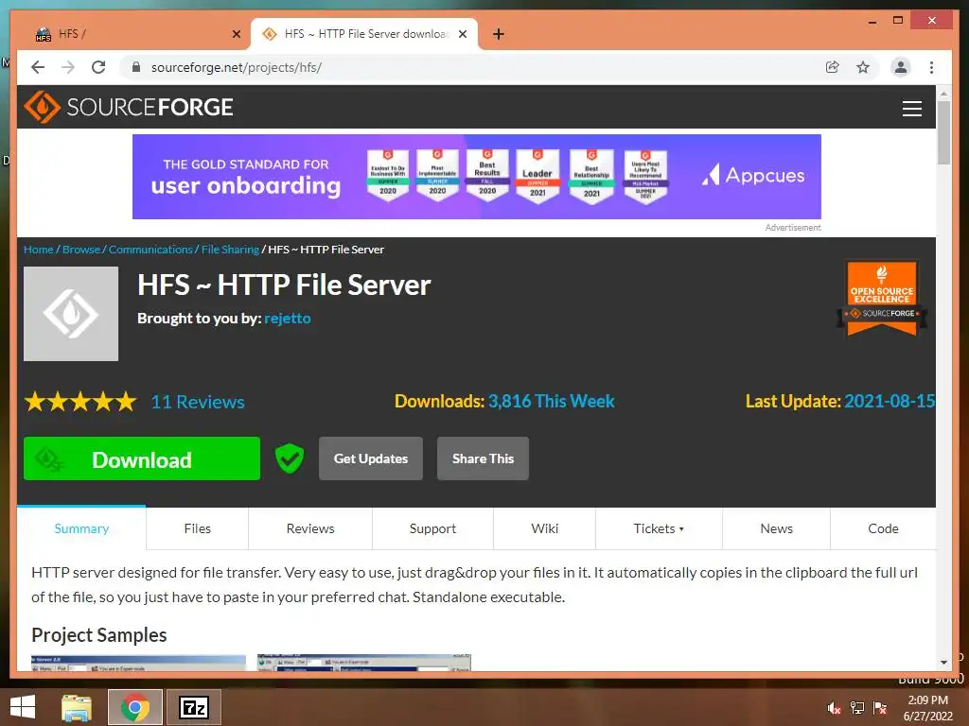Click the Action Center flag icon
Image resolution: width=969 pixels, height=726 pixels.
coord(880,708)
